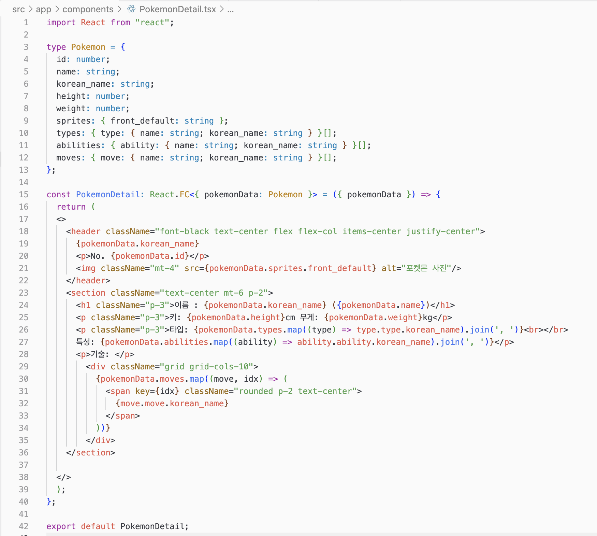Click 'React.FC' type annotation
This screenshot has width=597, height=536.
[x=170, y=195]
